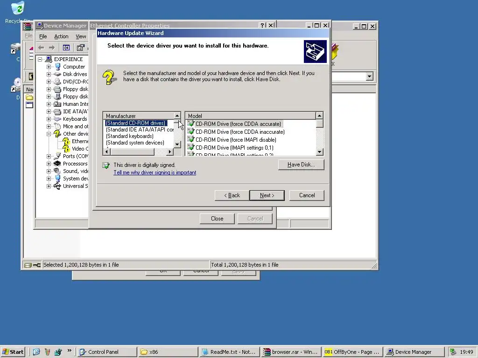The height and width of the screenshot is (358, 478).
Task: Go Back in the Hardware Update Wizard
Action: 232,195
